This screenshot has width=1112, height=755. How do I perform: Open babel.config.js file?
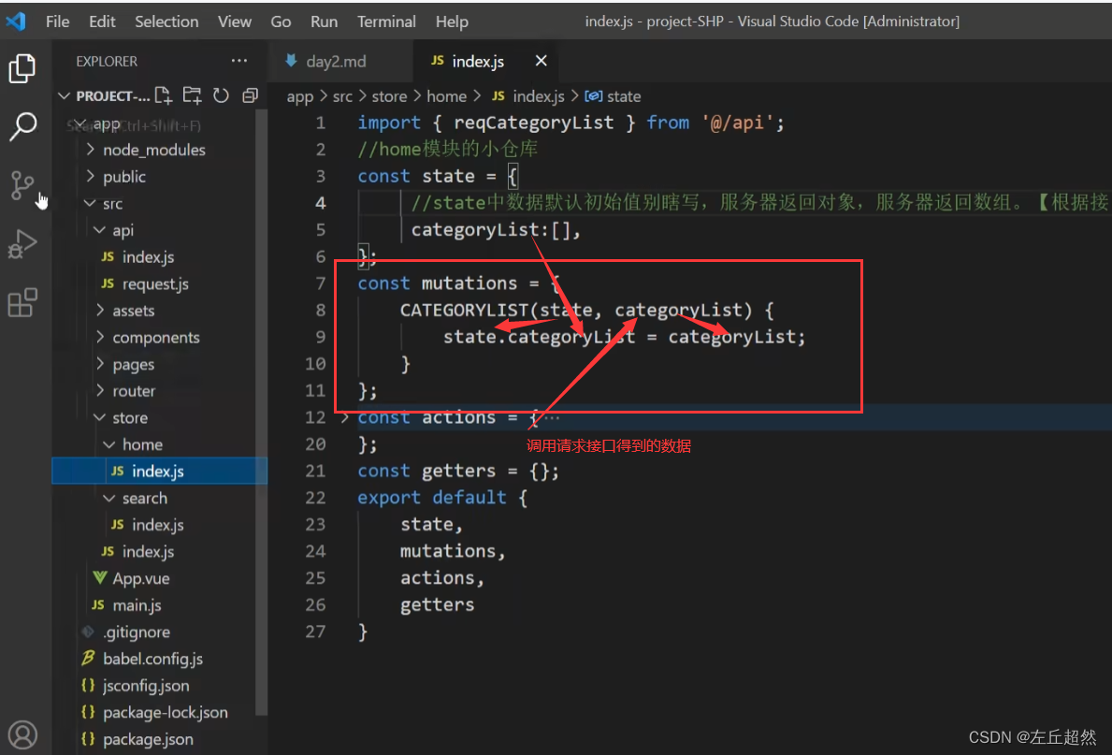tap(152, 660)
